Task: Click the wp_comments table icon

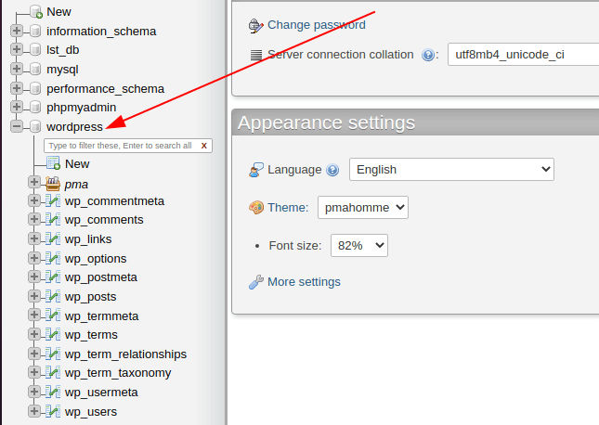Action: click(x=53, y=220)
